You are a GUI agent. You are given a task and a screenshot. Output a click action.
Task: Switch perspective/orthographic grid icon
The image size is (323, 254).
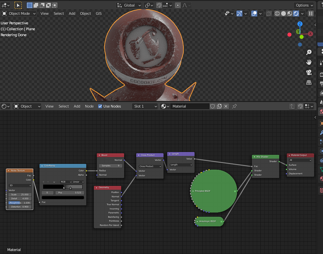pyautogui.click(x=309, y=82)
